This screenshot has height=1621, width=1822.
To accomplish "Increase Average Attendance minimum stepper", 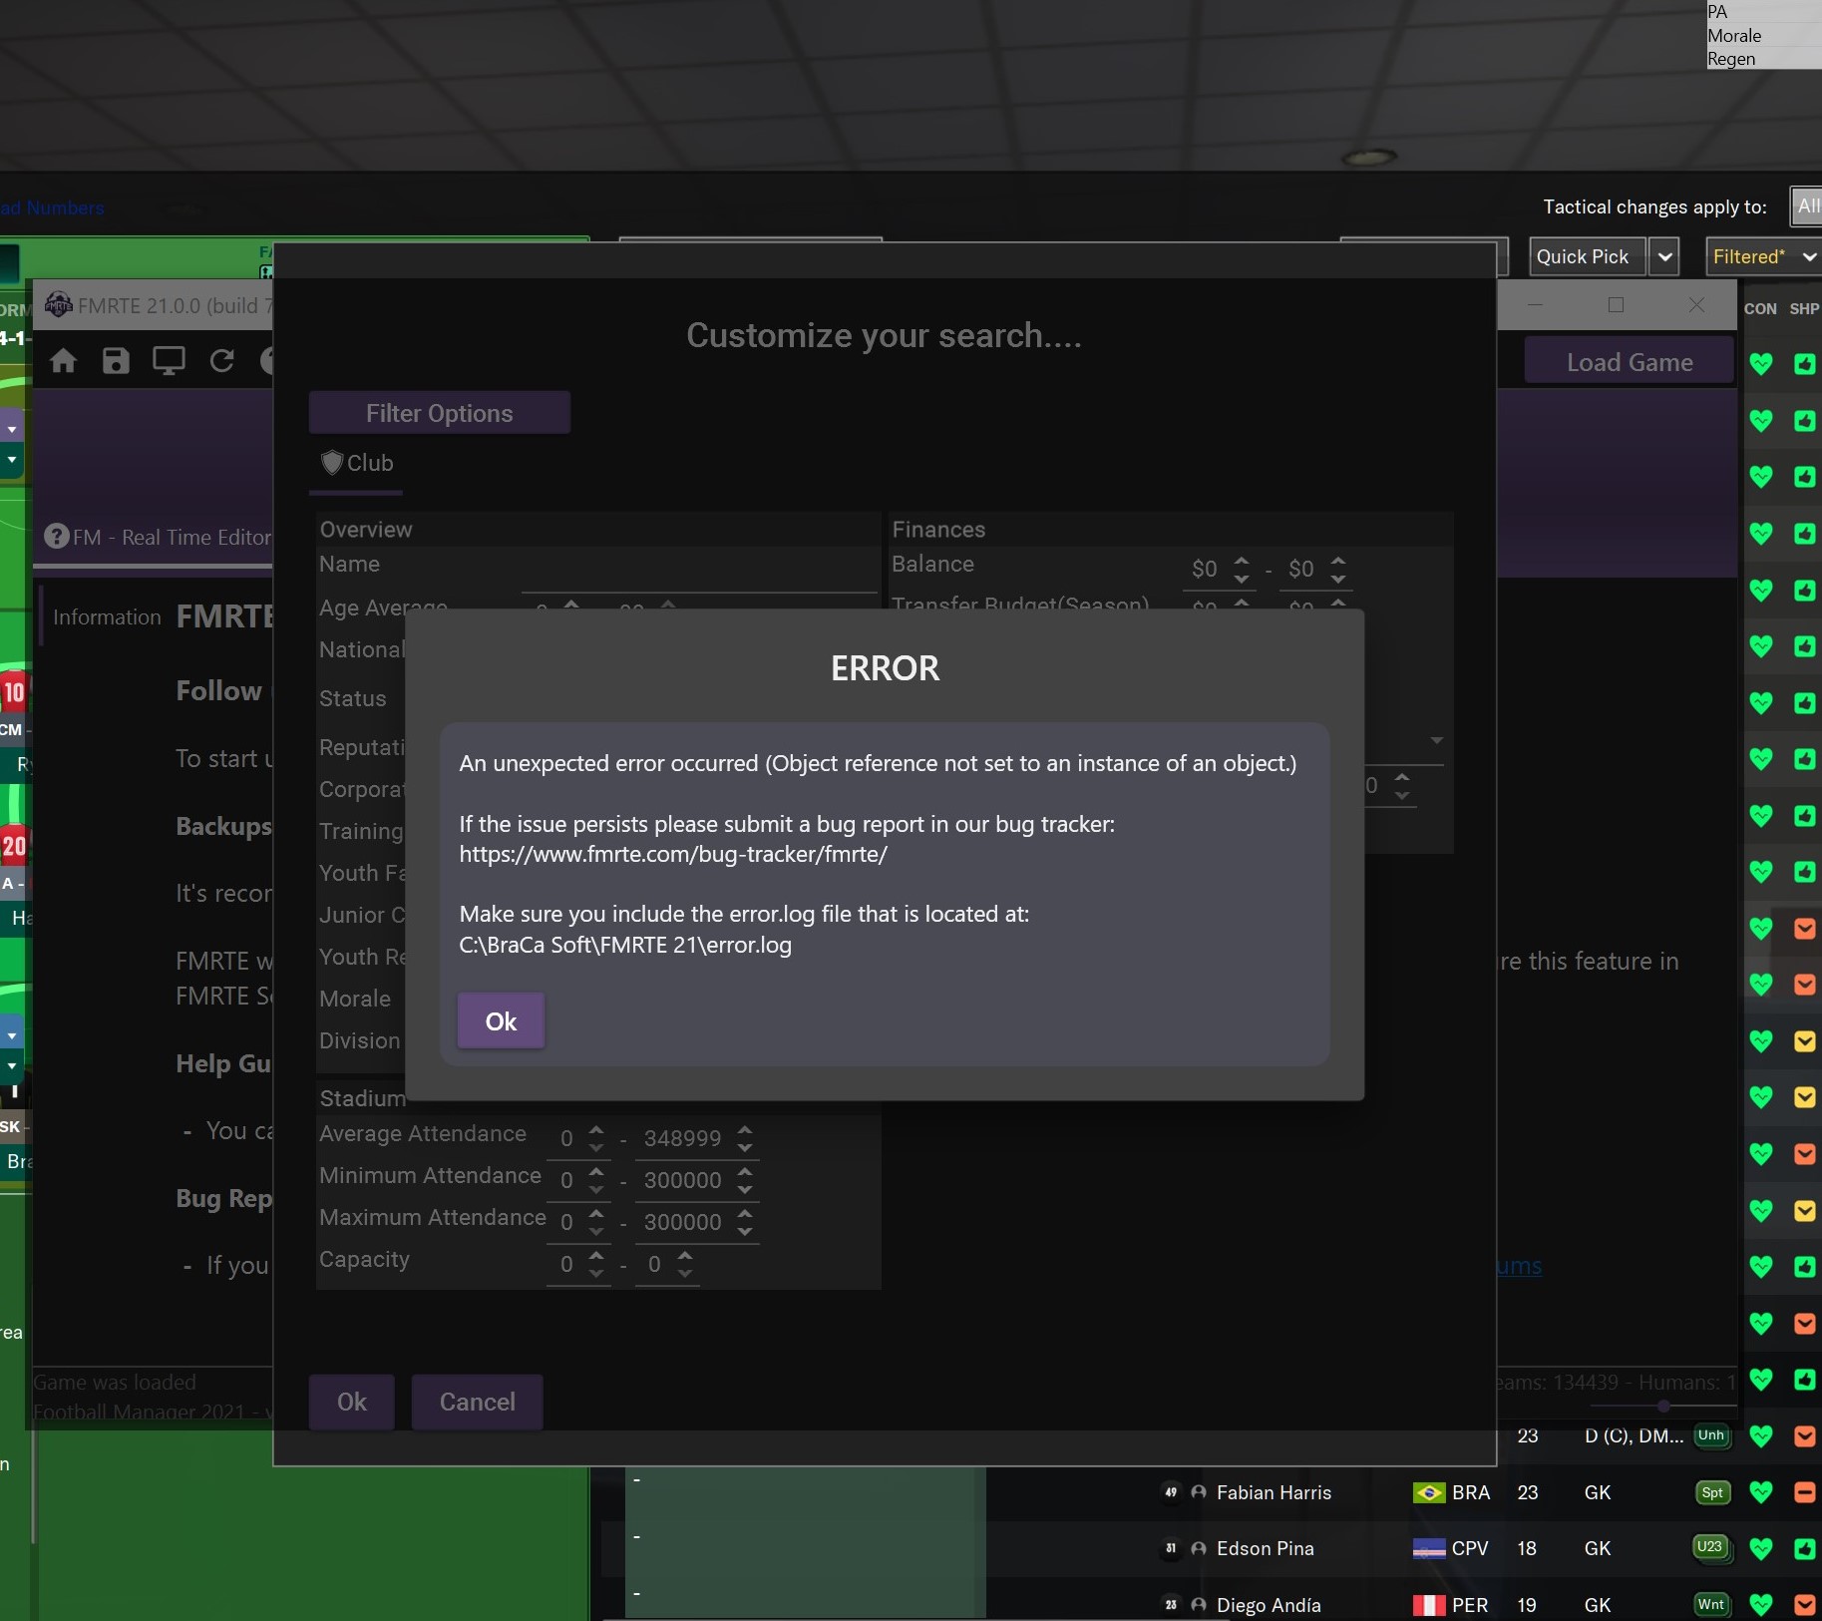I will point(596,1130).
